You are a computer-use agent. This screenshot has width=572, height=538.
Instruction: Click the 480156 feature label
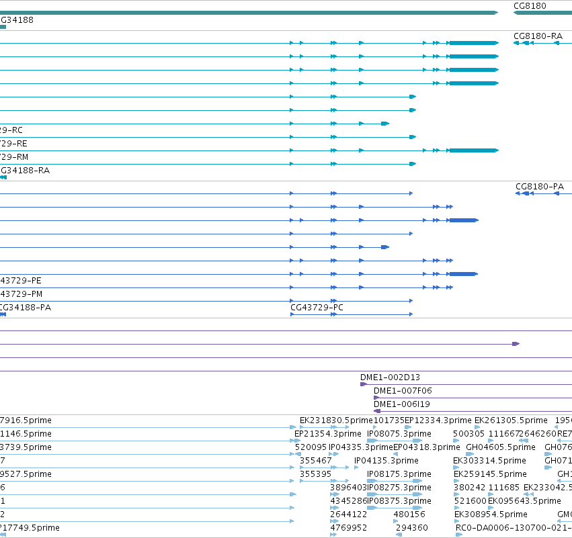pyautogui.click(x=409, y=514)
